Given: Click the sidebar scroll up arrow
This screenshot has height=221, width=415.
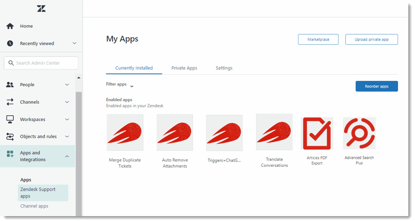Looking at the screenshot, I should [79, 78].
